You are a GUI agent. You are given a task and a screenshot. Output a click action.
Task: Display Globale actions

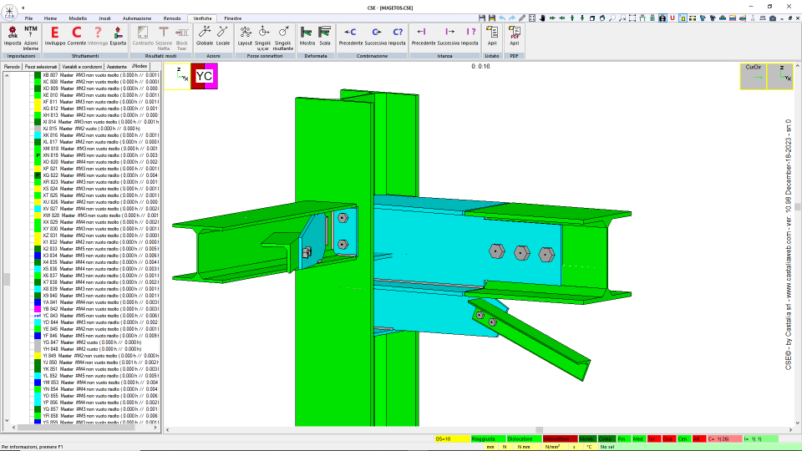[x=204, y=36]
